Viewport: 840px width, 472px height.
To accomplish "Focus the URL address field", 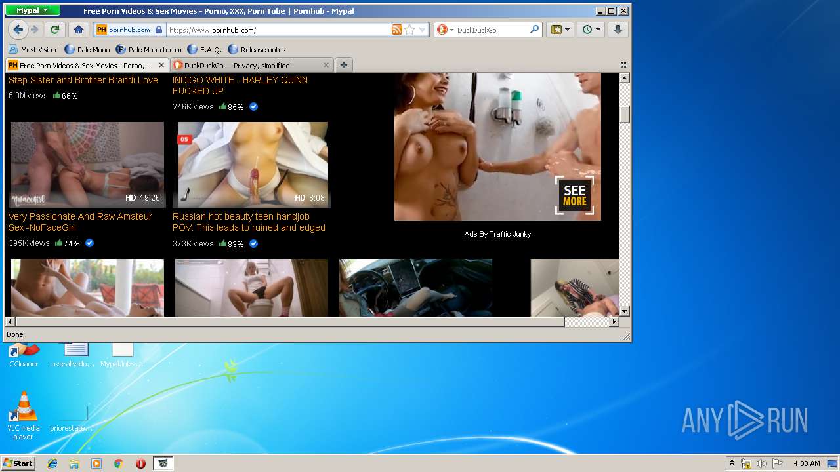I will click(278, 29).
